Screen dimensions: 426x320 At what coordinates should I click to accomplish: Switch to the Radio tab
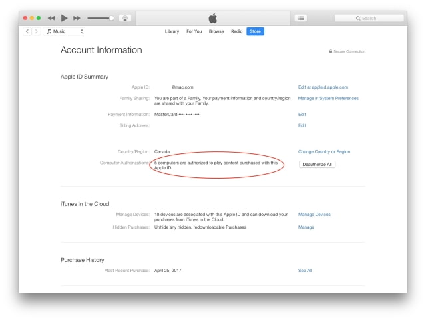coord(237,31)
